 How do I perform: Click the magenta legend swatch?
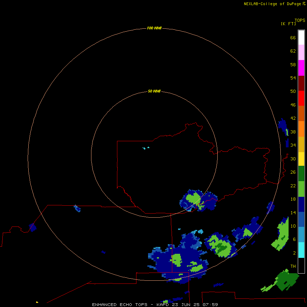[301, 68]
